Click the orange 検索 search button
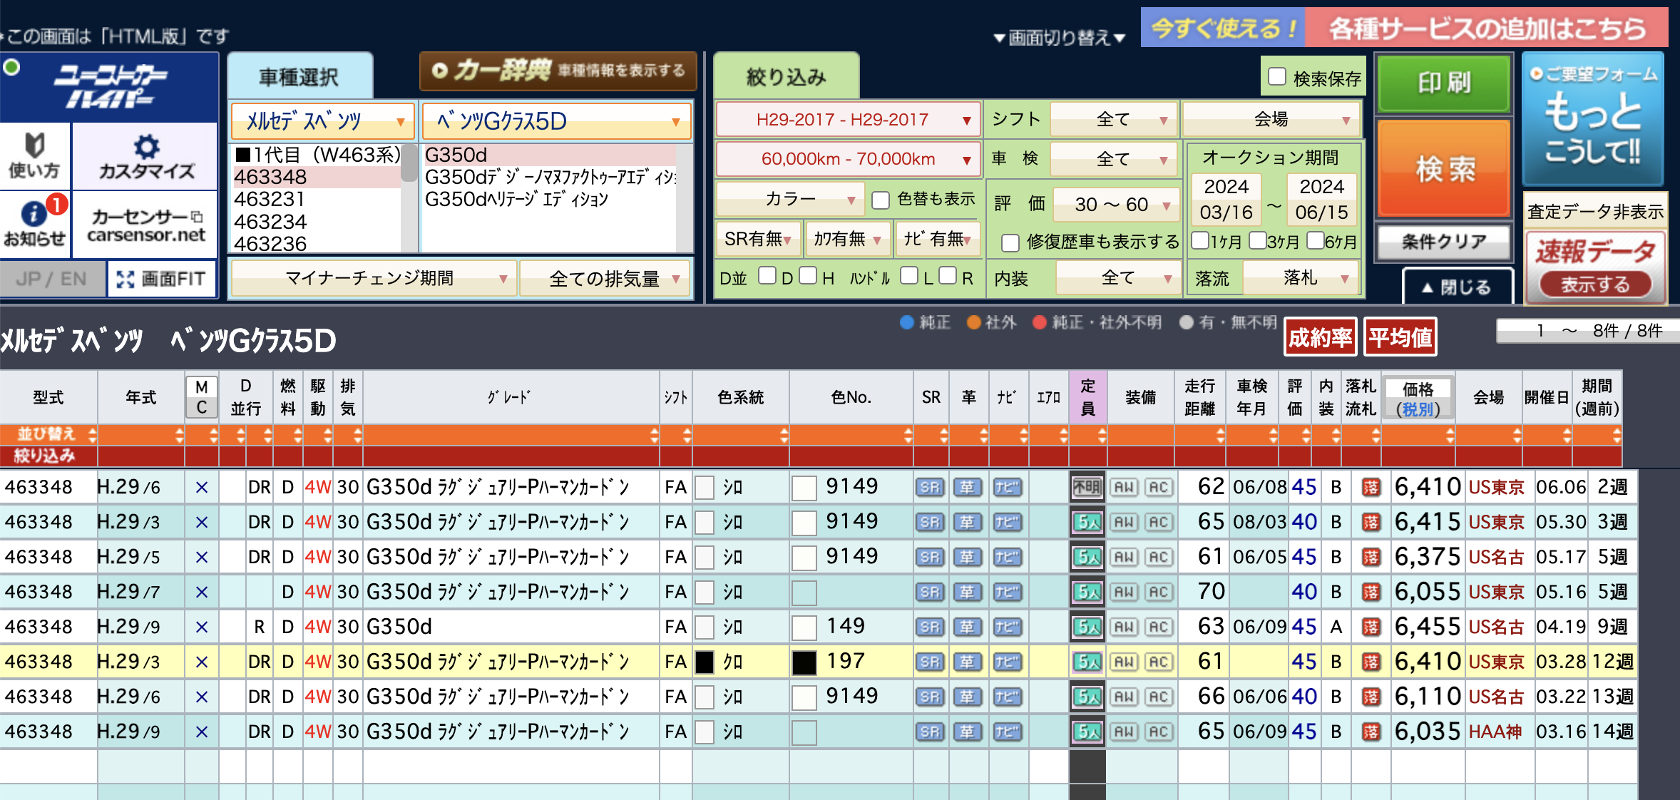This screenshot has height=800, width=1680. (x=1445, y=169)
